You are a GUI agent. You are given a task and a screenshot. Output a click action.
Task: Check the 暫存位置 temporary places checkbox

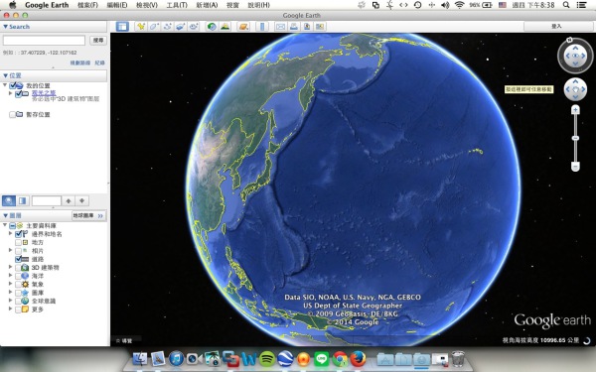click(x=13, y=114)
